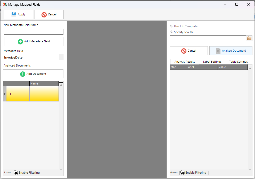Screen dimensions: 255x179
Task: Select the Specify new file radio button
Action: (x=171, y=32)
